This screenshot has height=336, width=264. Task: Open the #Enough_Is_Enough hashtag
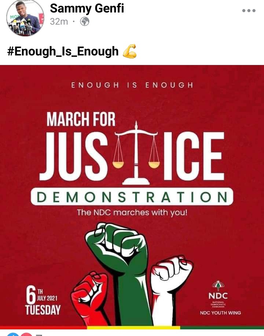coord(63,51)
